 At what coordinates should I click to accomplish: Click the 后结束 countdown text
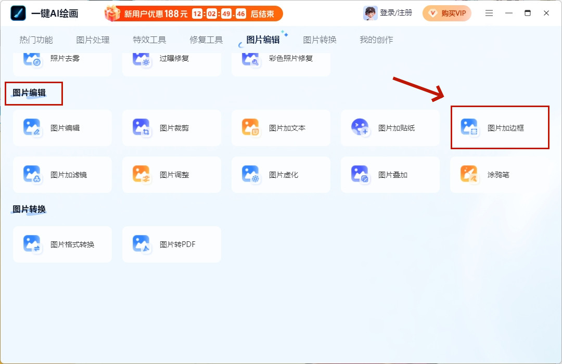(x=262, y=14)
